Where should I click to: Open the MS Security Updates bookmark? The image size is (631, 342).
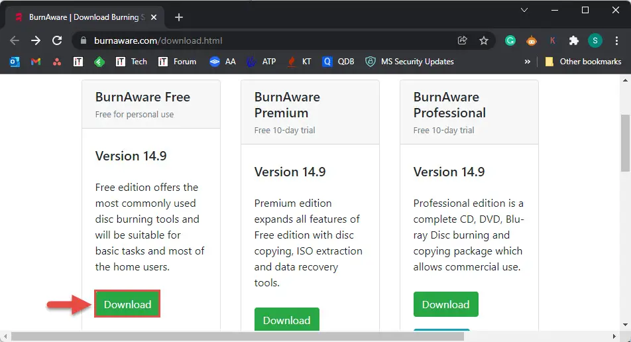(x=409, y=62)
